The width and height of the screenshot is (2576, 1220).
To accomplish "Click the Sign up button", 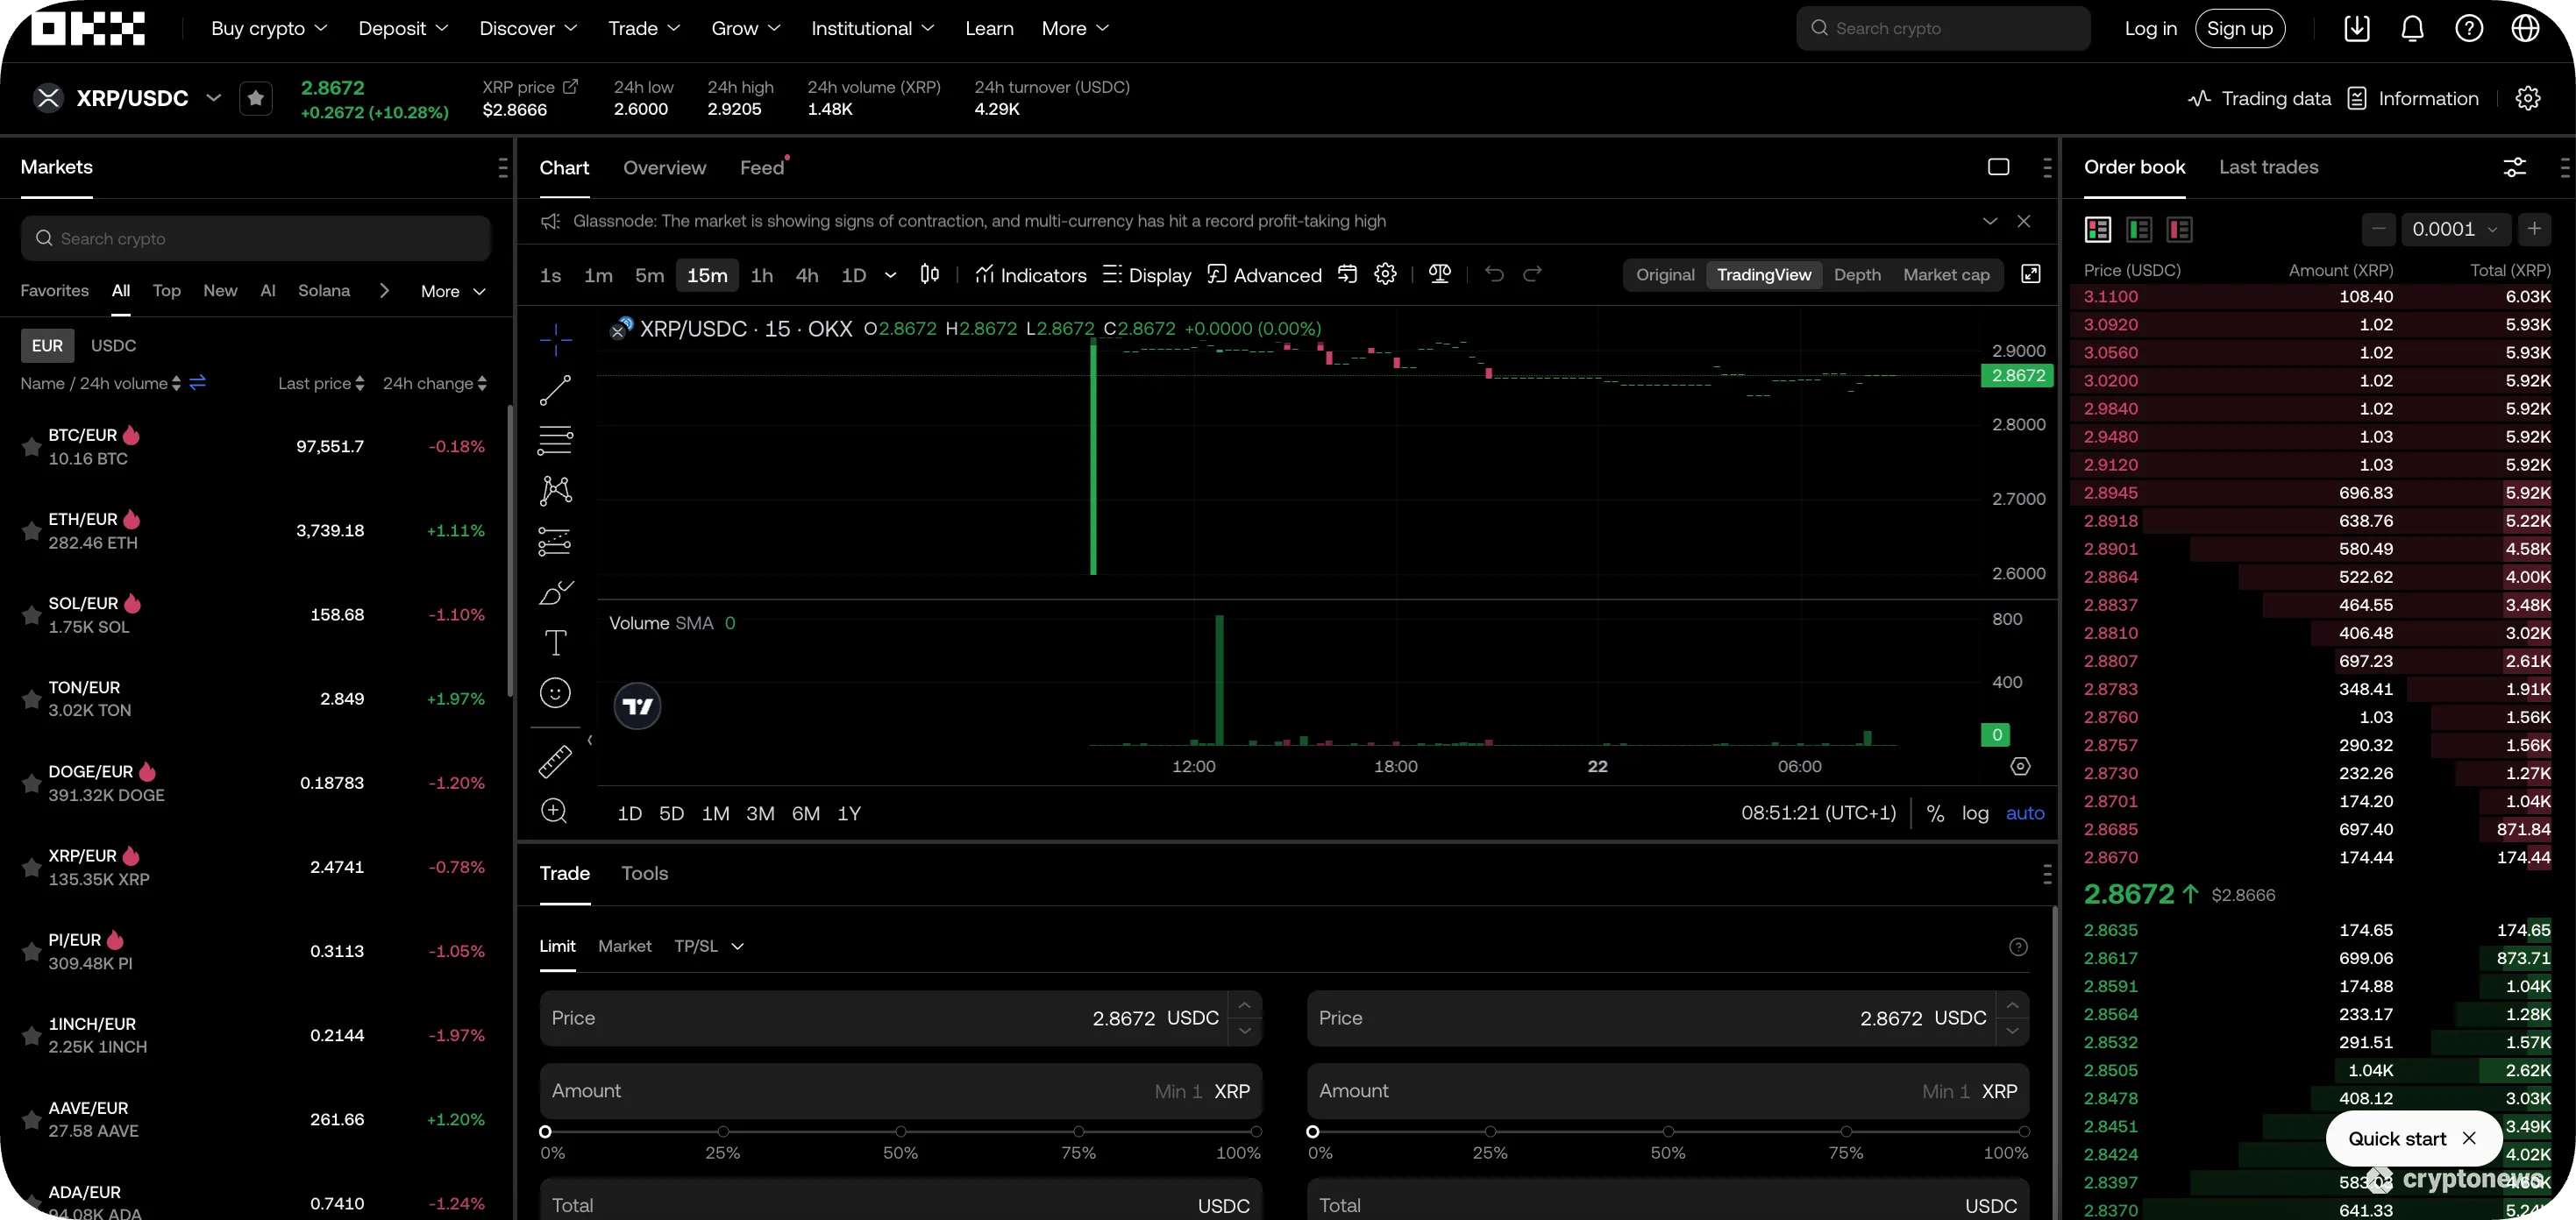I will [2240, 27].
